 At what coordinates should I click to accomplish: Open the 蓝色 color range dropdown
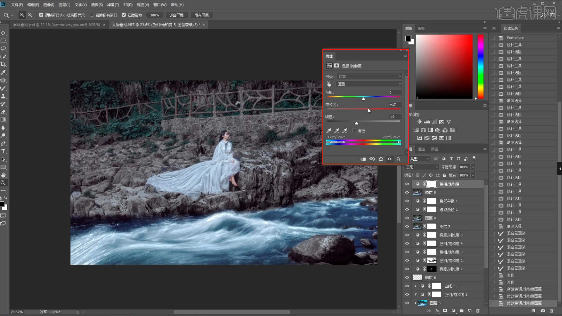click(x=369, y=84)
